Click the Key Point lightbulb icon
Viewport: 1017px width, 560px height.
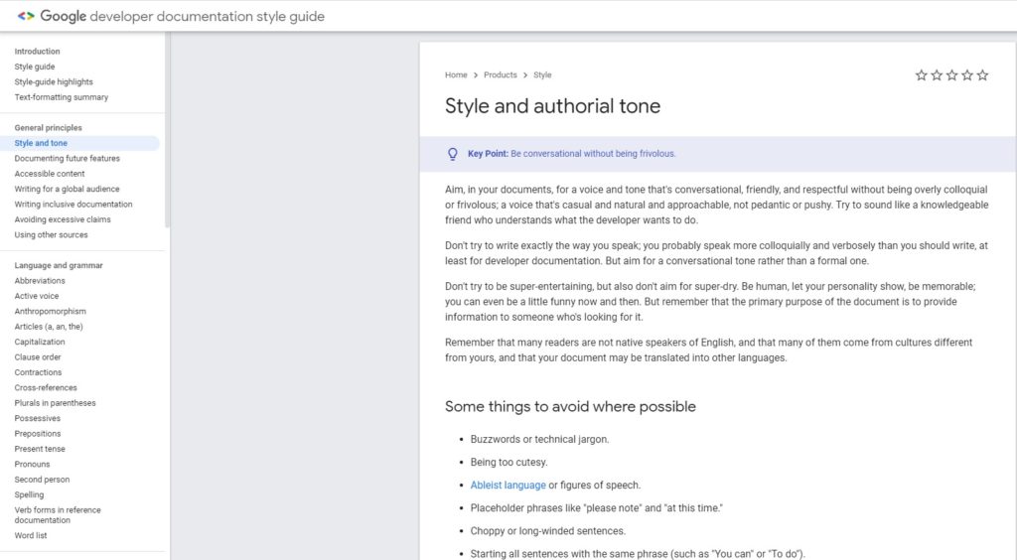(453, 154)
